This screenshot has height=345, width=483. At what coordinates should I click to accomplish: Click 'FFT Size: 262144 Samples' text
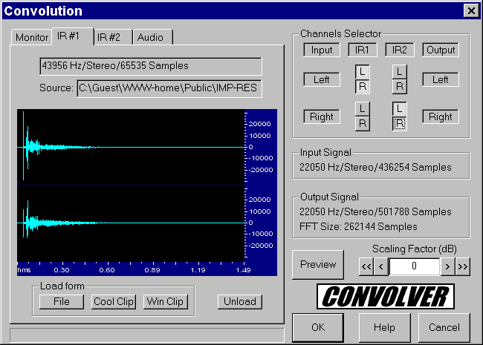pyautogui.click(x=358, y=227)
